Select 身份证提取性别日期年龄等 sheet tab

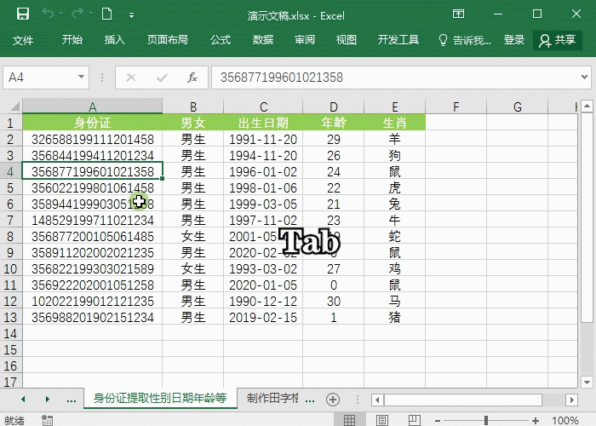(160, 398)
